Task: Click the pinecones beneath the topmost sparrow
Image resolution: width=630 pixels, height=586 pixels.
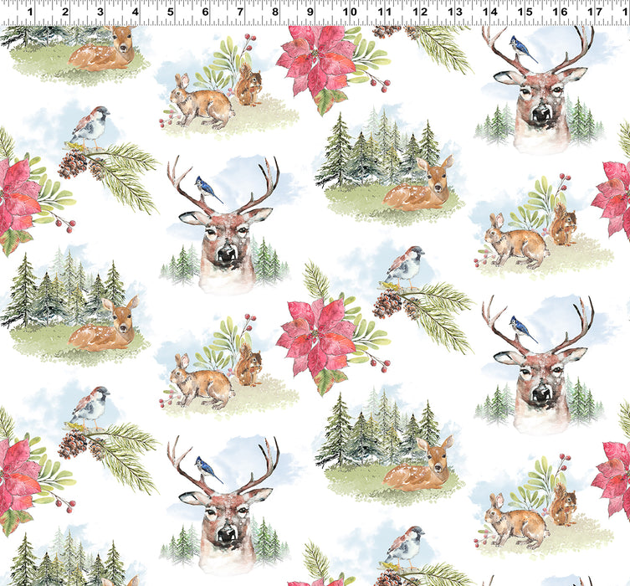Action: 74,163
